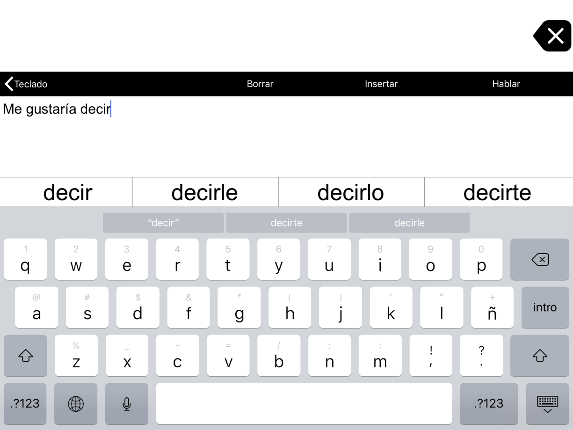Viewport: 573px width, 430px height.
Task: Tap the globe language switch key
Action: coord(76,404)
